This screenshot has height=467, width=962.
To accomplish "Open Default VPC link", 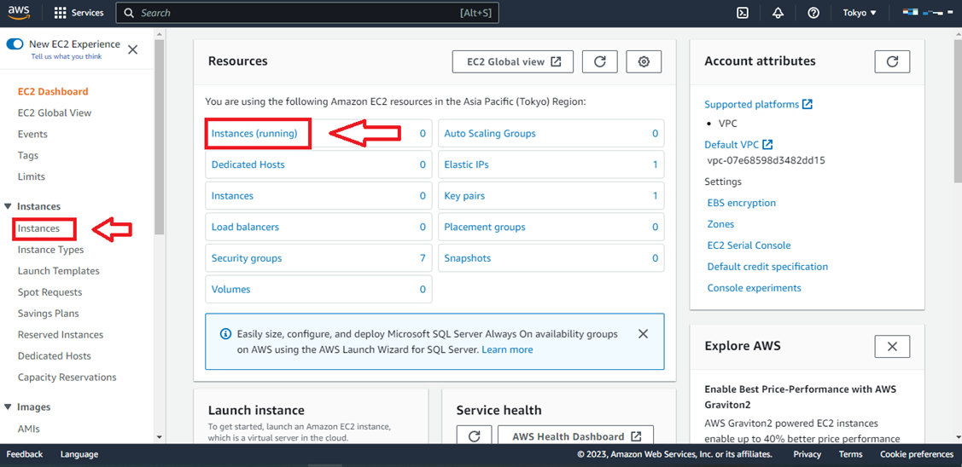I will (x=738, y=145).
